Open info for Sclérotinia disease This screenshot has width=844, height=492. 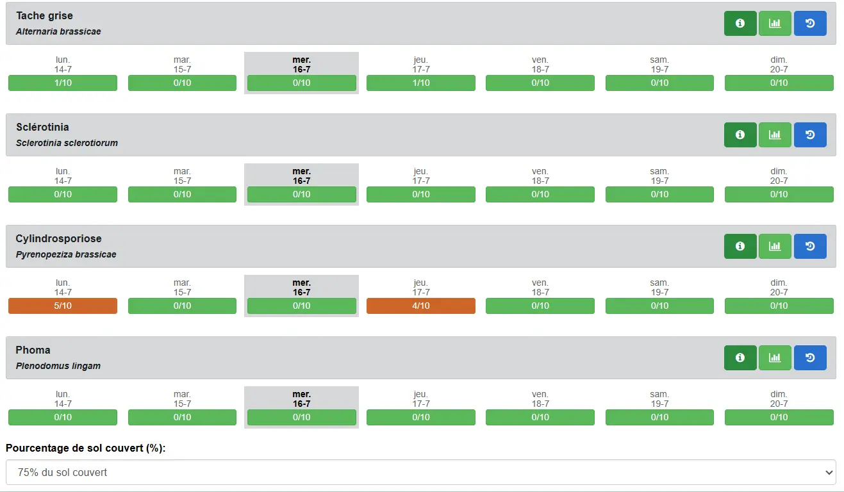coord(740,135)
